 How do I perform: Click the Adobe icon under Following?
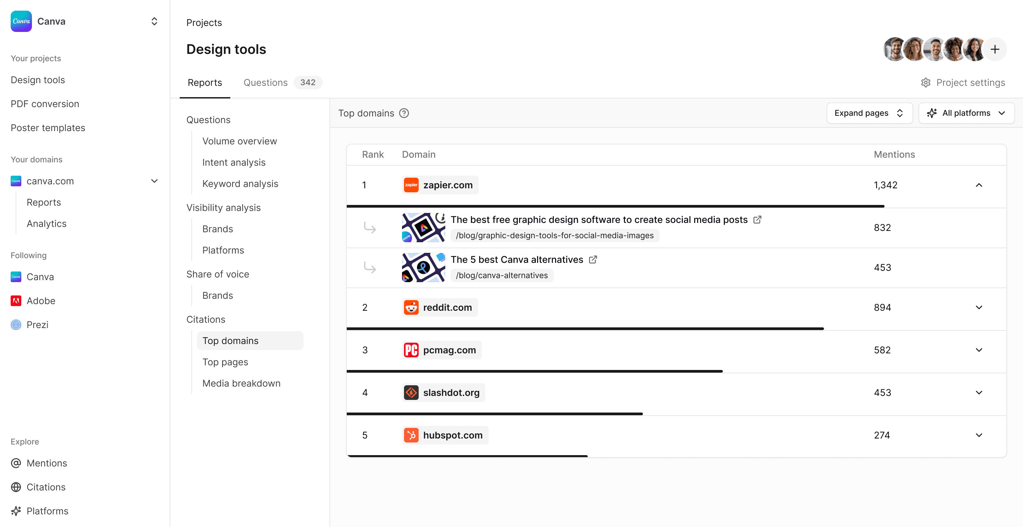[16, 301]
